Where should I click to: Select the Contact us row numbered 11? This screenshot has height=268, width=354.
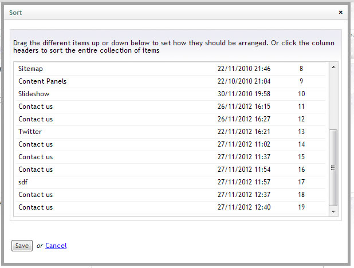click(36, 107)
